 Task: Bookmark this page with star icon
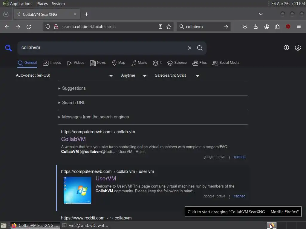pos(169,27)
